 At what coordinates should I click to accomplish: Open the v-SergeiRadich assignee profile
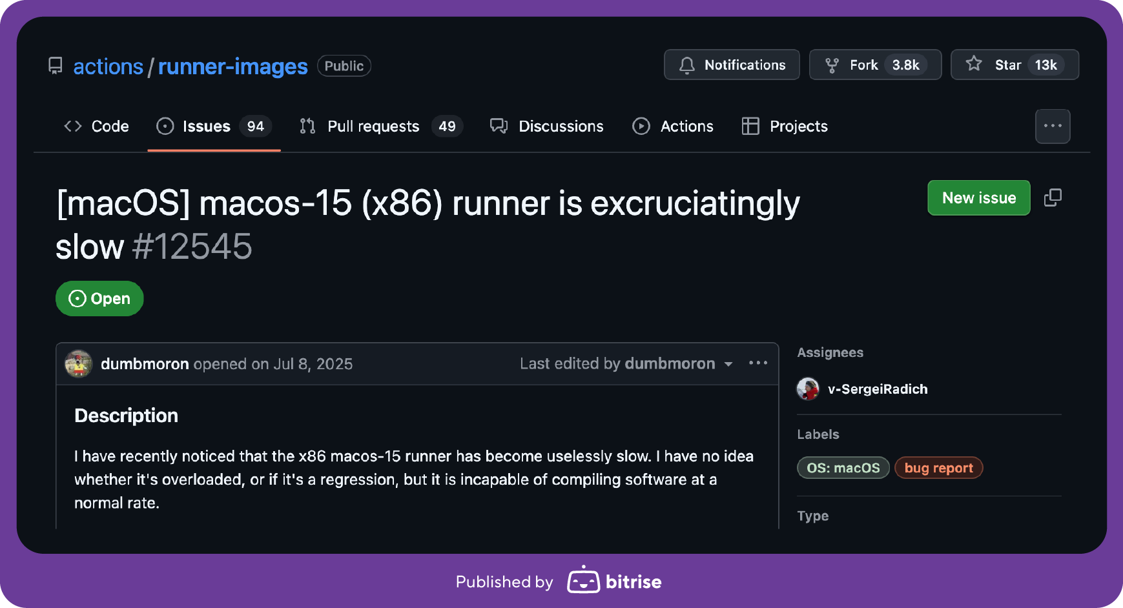point(878,389)
